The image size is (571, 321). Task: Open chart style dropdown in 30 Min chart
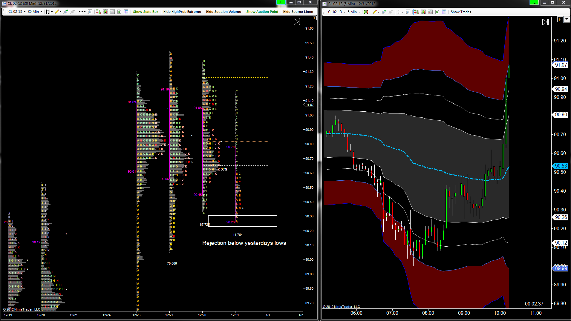[x=49, y=12]
